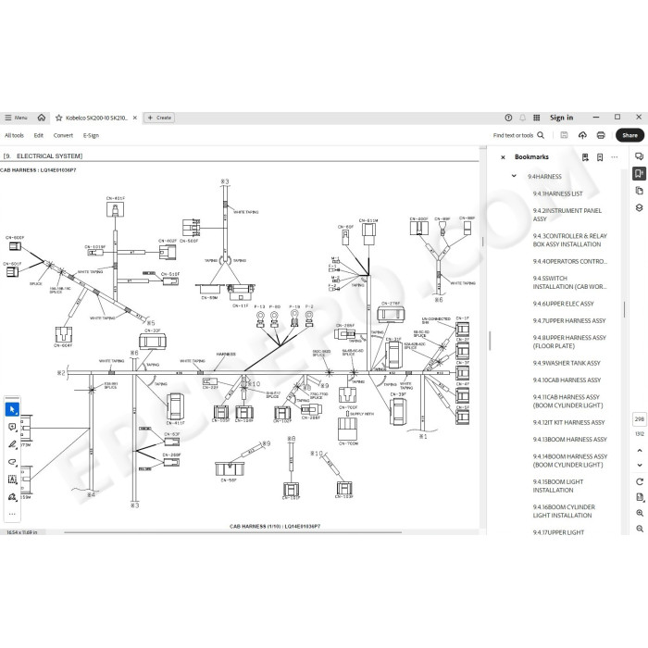
Task: Open bookmark 9.4.13 BOOM HARNESS ASSY
Action: 570,440
